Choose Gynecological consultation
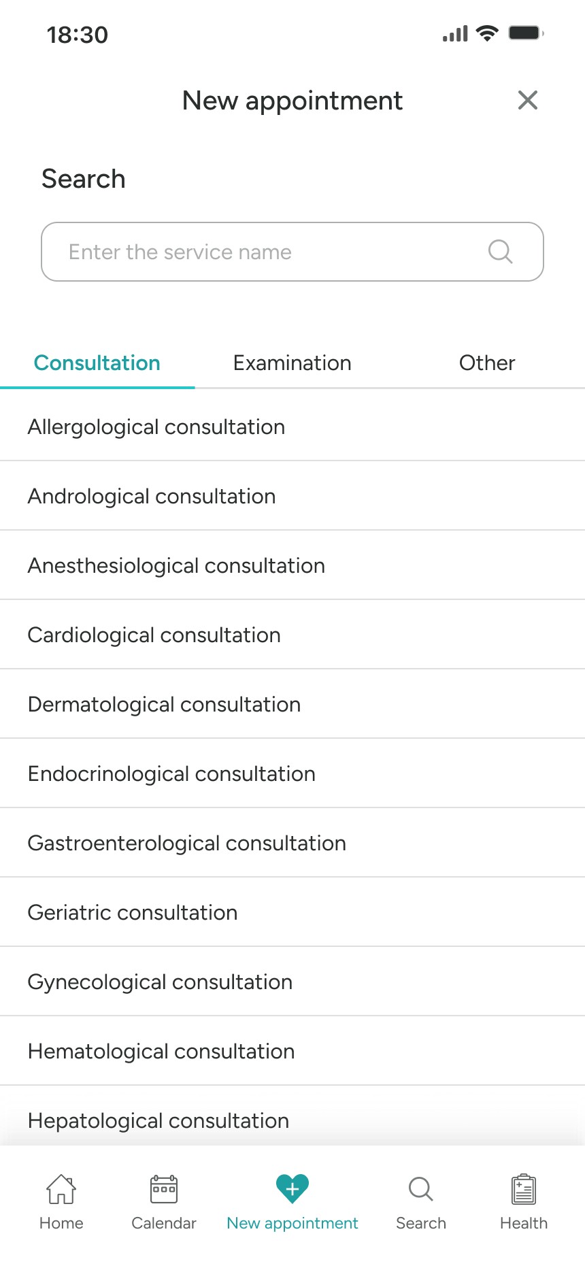The image size is (585, 1268). coord(292,982)
